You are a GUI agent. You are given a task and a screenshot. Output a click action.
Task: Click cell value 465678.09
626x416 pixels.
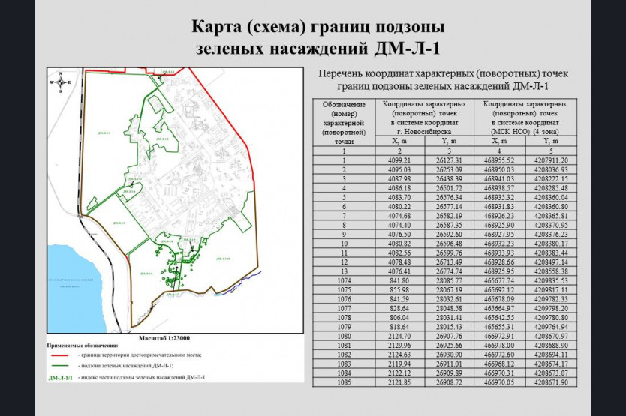coord(499,299)
